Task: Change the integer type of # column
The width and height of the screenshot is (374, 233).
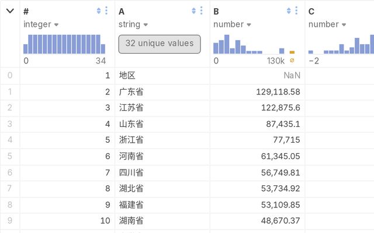Action: click(41, 24)
